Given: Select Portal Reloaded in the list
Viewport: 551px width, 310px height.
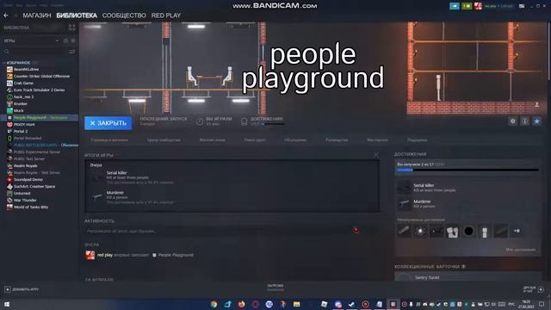Looking at the screenshot, I should pos(28,138).
